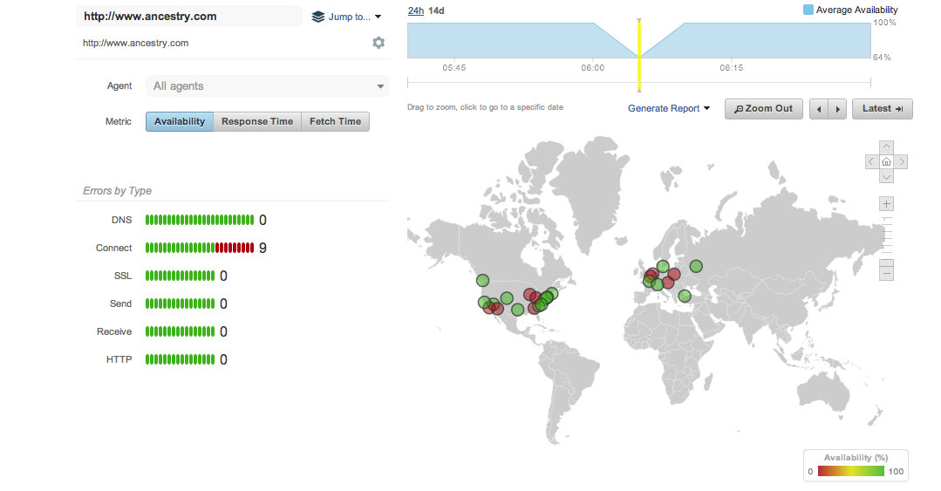Pan the map left with arrow
The image size is (941, 491).
tap(871, 161)
